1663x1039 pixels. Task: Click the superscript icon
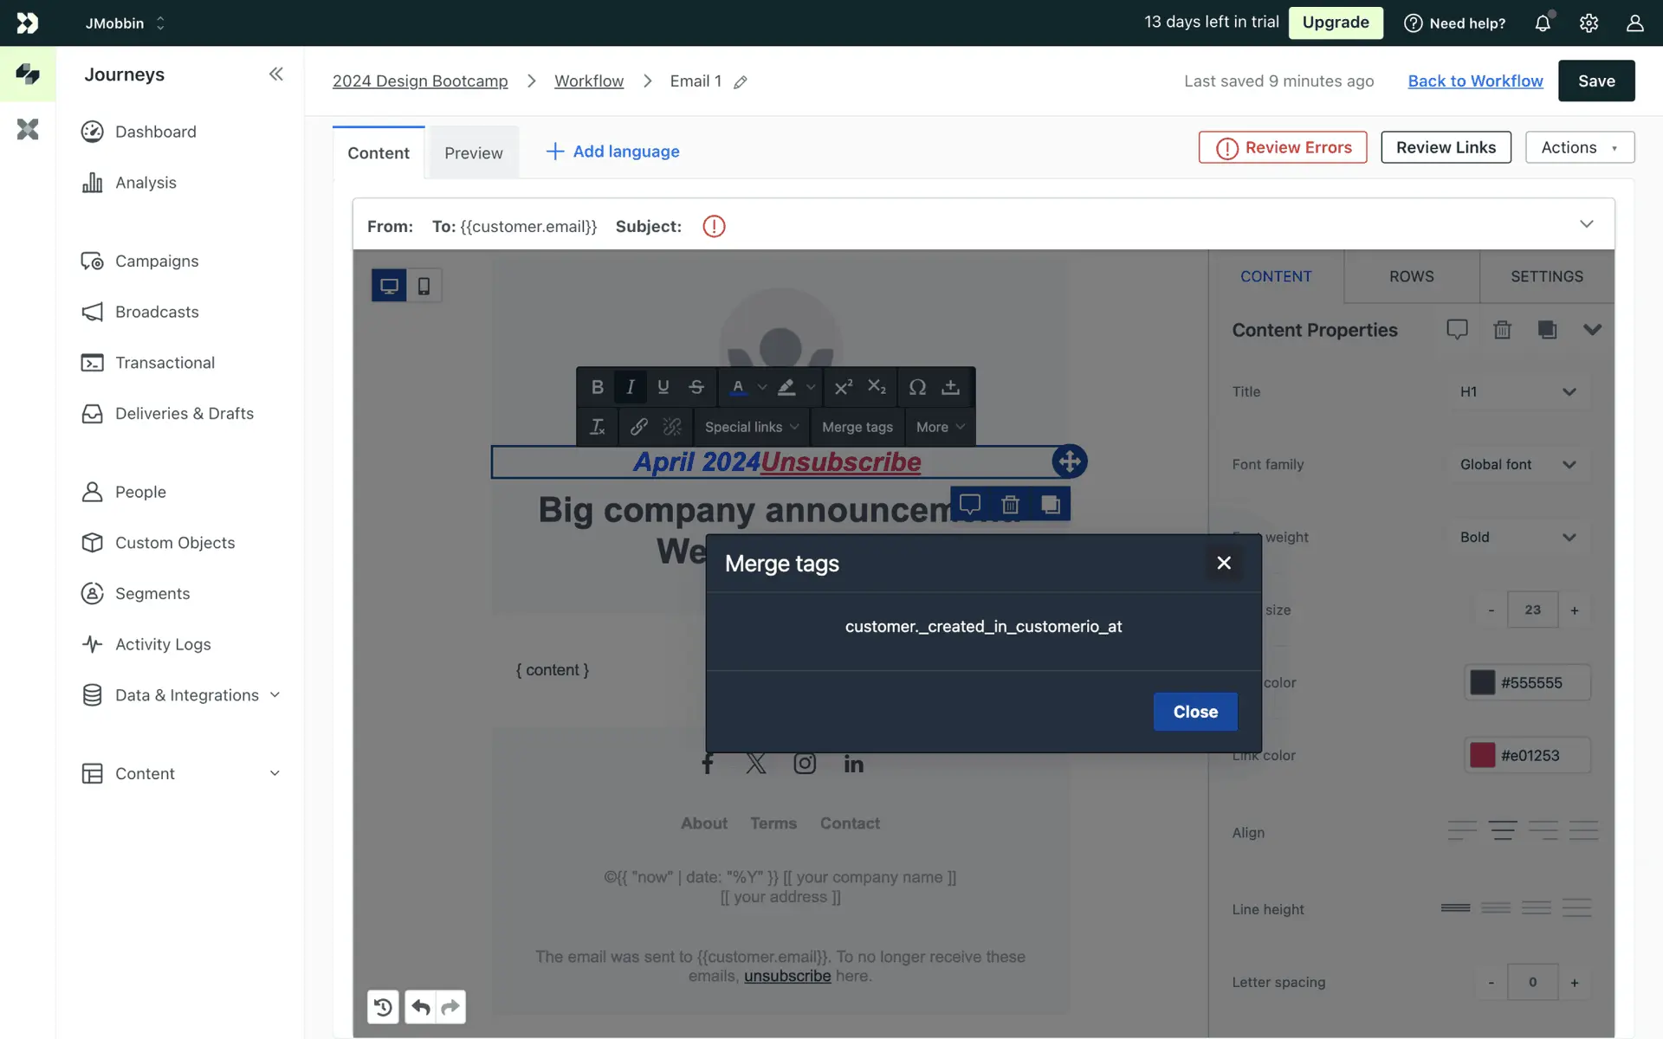click(843, 387)
